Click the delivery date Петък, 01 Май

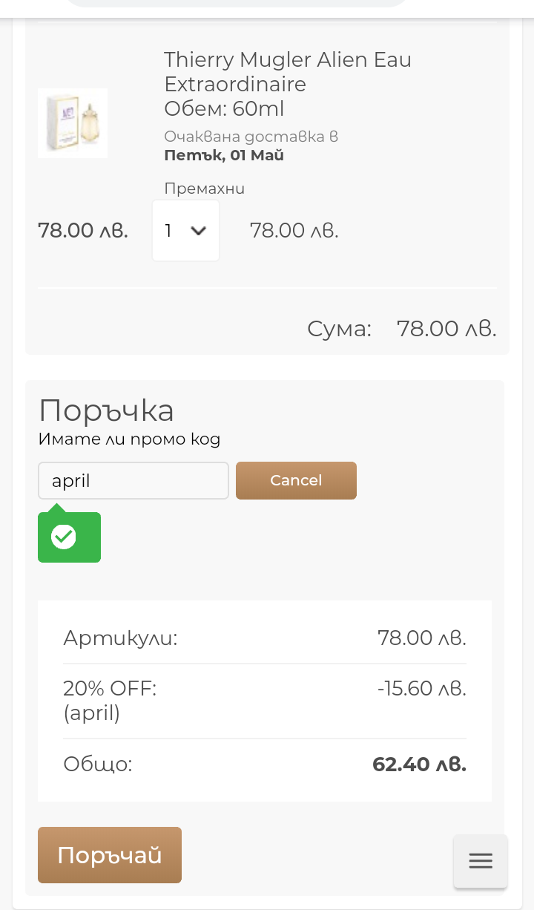224,156
